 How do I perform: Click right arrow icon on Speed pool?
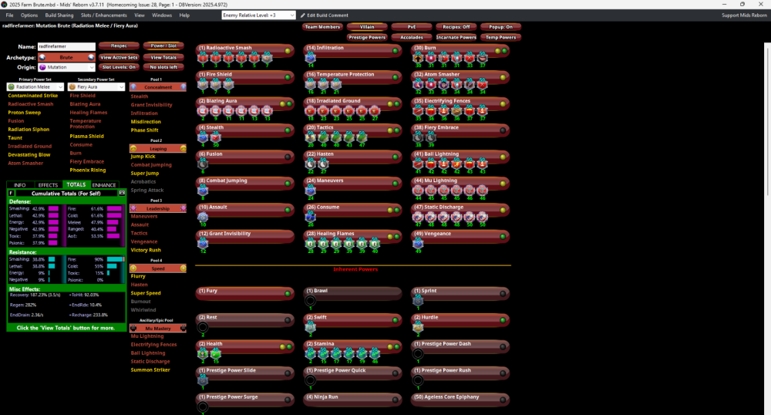tap(182, 268)
